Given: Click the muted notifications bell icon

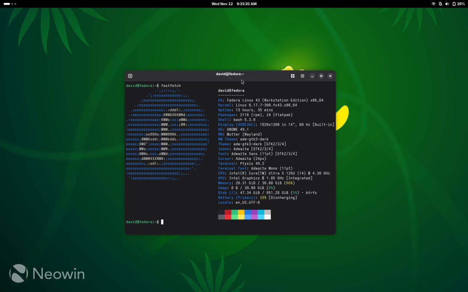Looking at the screenshot, I should pos(440,4).
